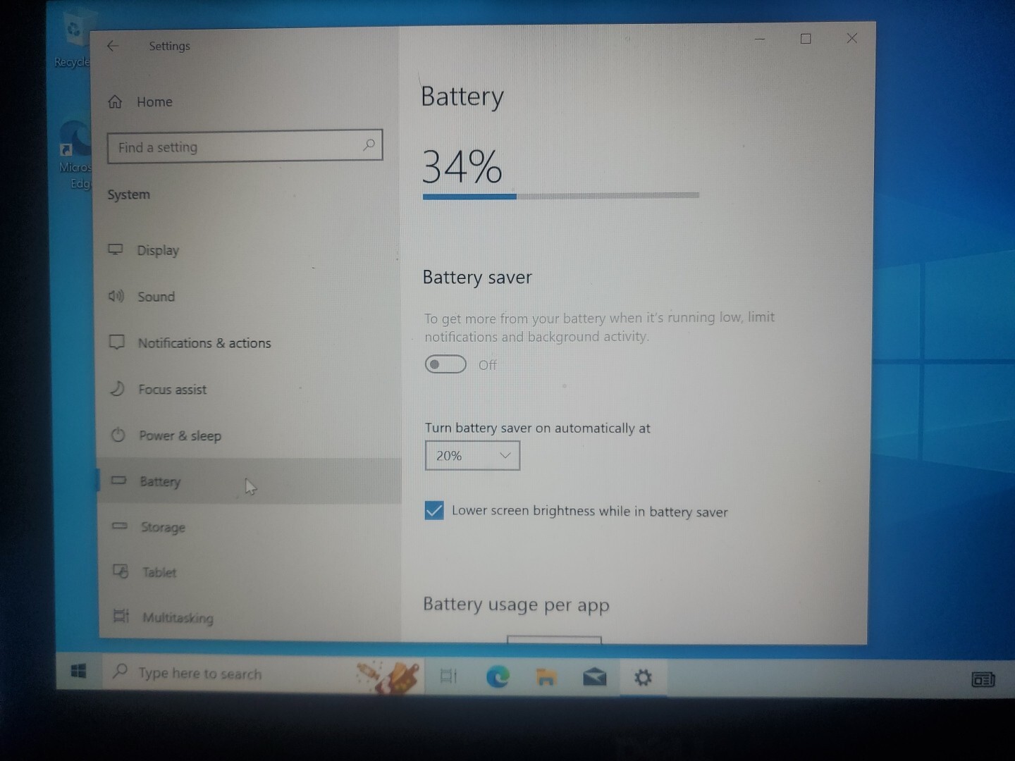The width and height of the screenshot is (1015, 761).
Task: Open the Windows Start menu
Action: pyautogui.click(x=79, y=672)
